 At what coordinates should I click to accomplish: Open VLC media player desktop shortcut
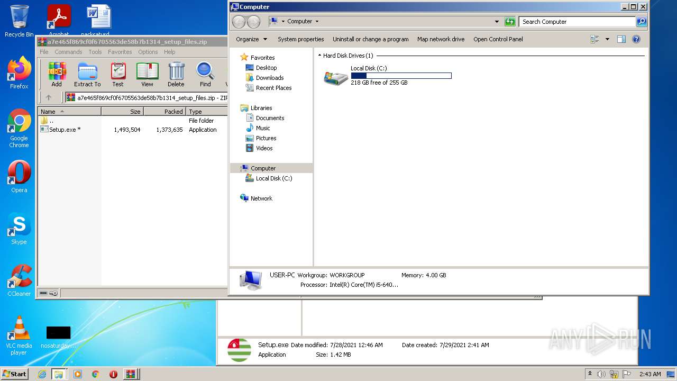(19, 335)
